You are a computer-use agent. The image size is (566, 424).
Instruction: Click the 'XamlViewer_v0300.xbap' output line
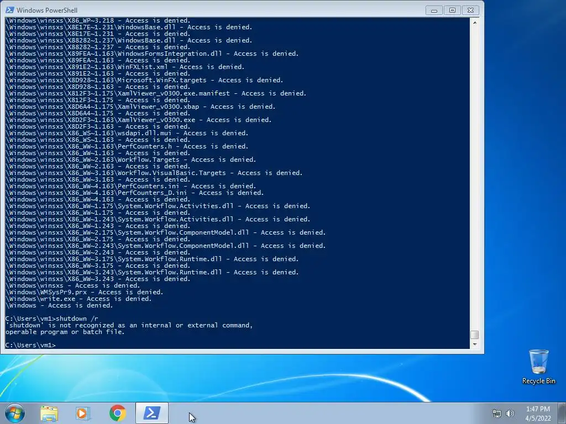click(140, 107)
